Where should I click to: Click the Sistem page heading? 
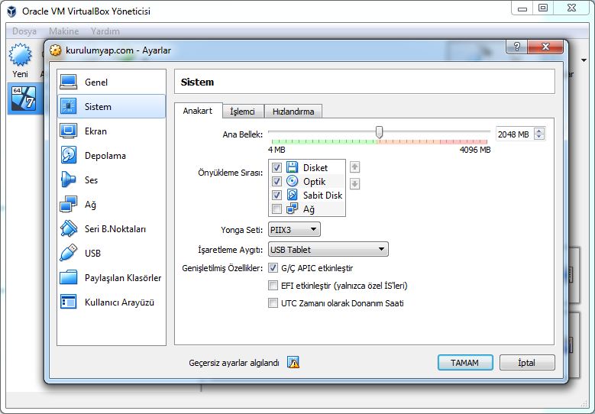click(x=197, y=82)
